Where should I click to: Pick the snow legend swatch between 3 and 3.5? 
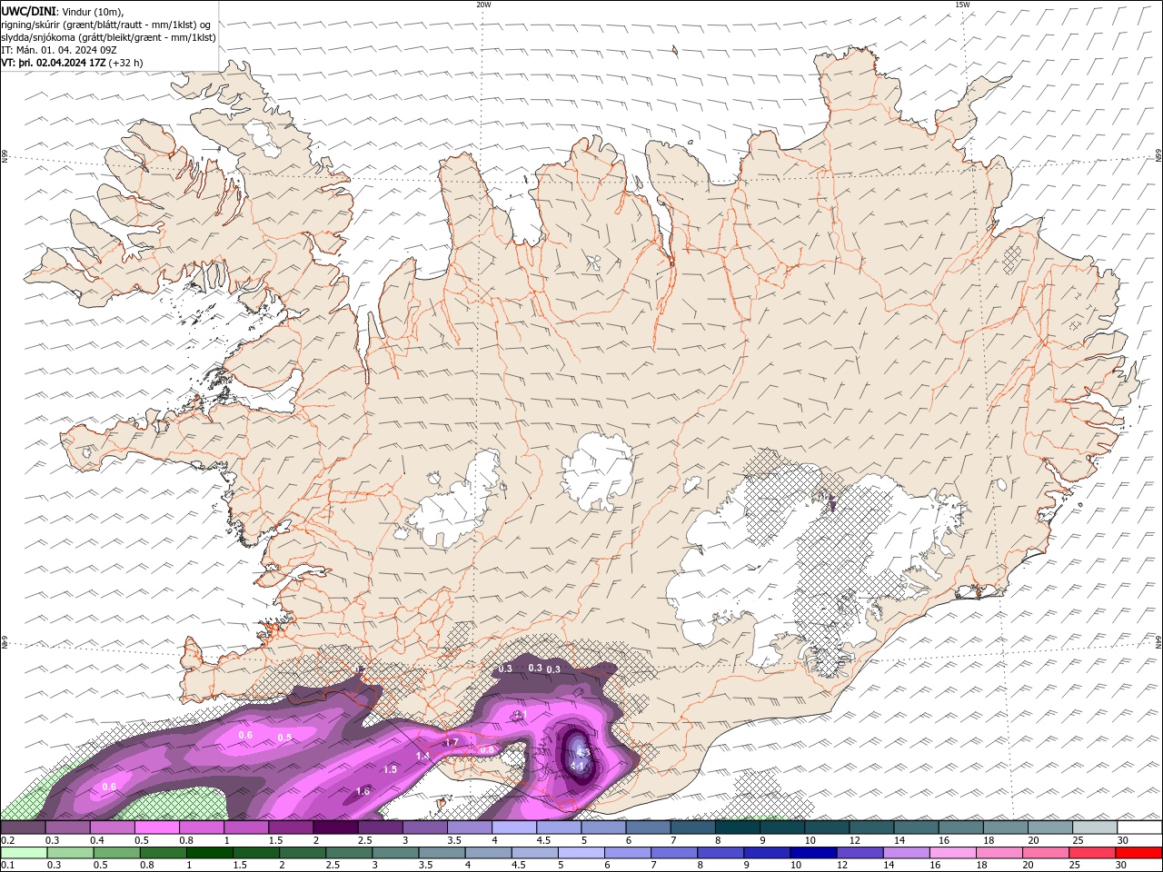[x=424, y=827]
